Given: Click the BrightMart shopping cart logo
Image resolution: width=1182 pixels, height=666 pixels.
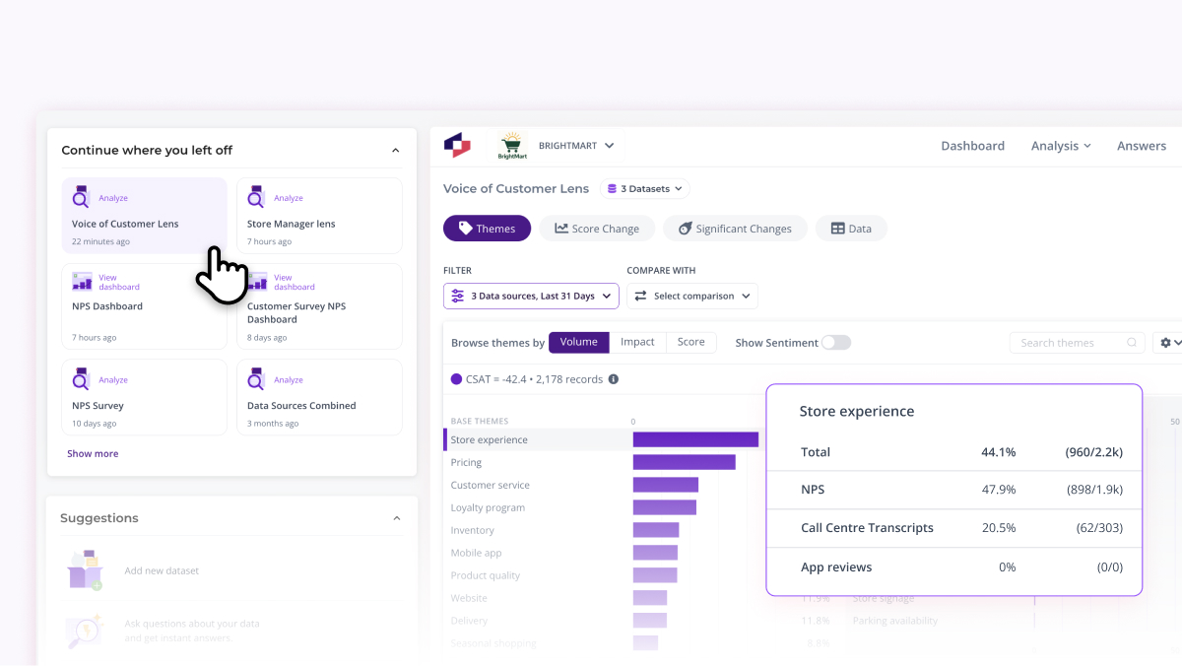Looking at the screenshot, I should [x=513, y=145].
